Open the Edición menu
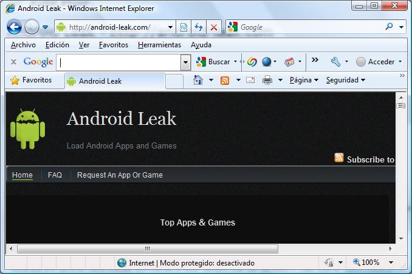Image resolution: width=412 pixels, height=274 pixels. tap(57, 45)
